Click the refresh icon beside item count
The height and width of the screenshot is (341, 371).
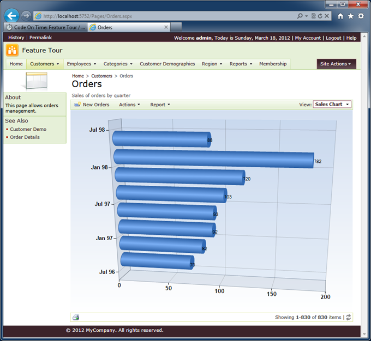point(349,317)
